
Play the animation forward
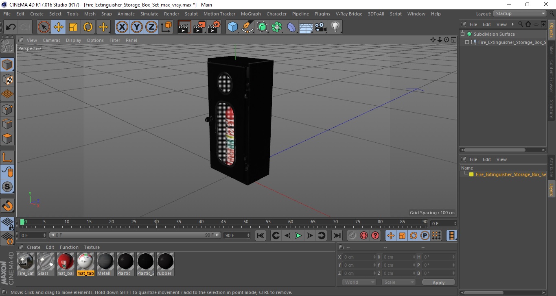298,235
